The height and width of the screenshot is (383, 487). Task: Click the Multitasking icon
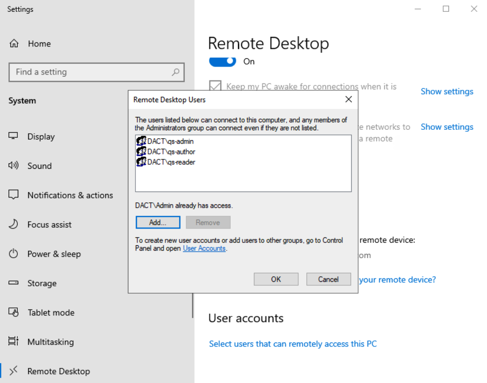pos(13,341)
